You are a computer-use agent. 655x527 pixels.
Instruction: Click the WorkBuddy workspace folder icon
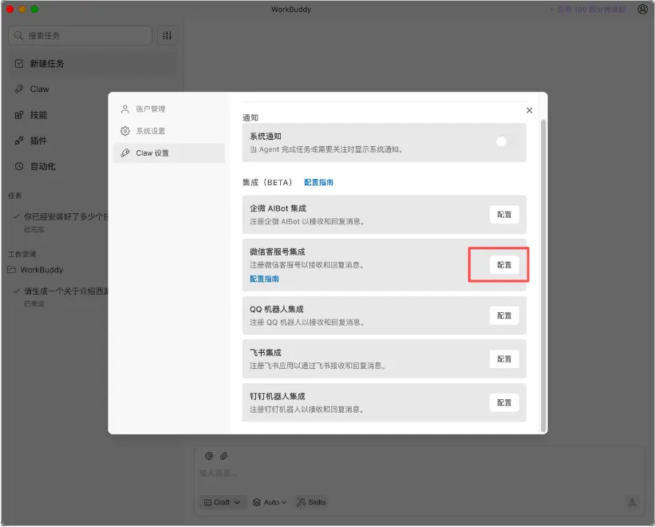tap(12, 270)
